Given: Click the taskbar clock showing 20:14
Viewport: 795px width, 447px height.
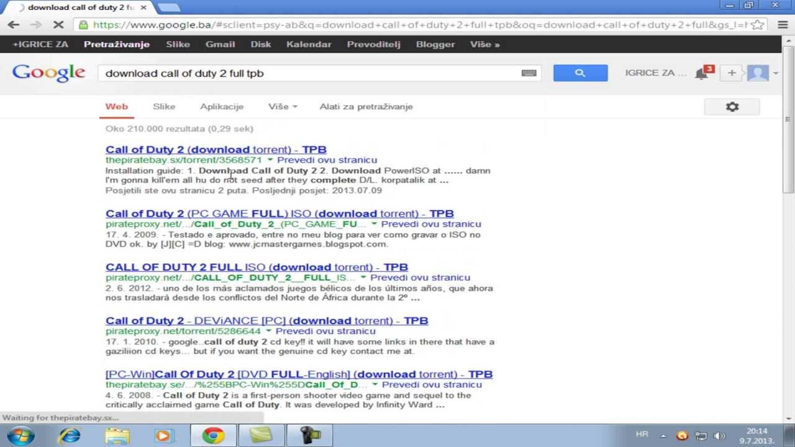Looking at the screenshot, I should (x=756, y=435).
